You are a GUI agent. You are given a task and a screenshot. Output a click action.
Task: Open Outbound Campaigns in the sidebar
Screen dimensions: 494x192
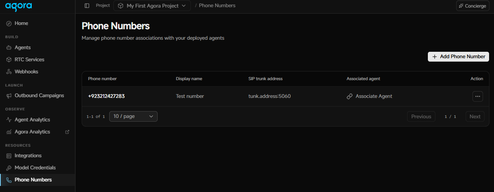(37, 96)
